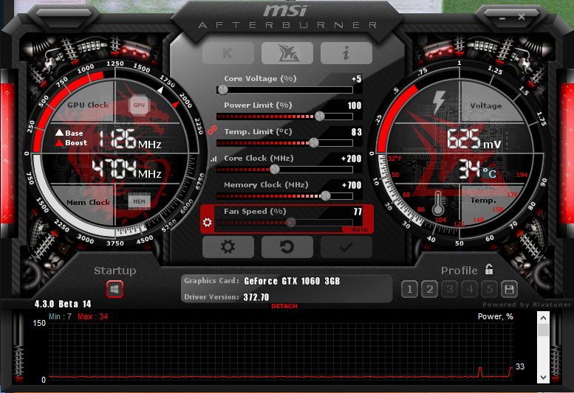Click the thermometer temperature icon

(438, 204)
